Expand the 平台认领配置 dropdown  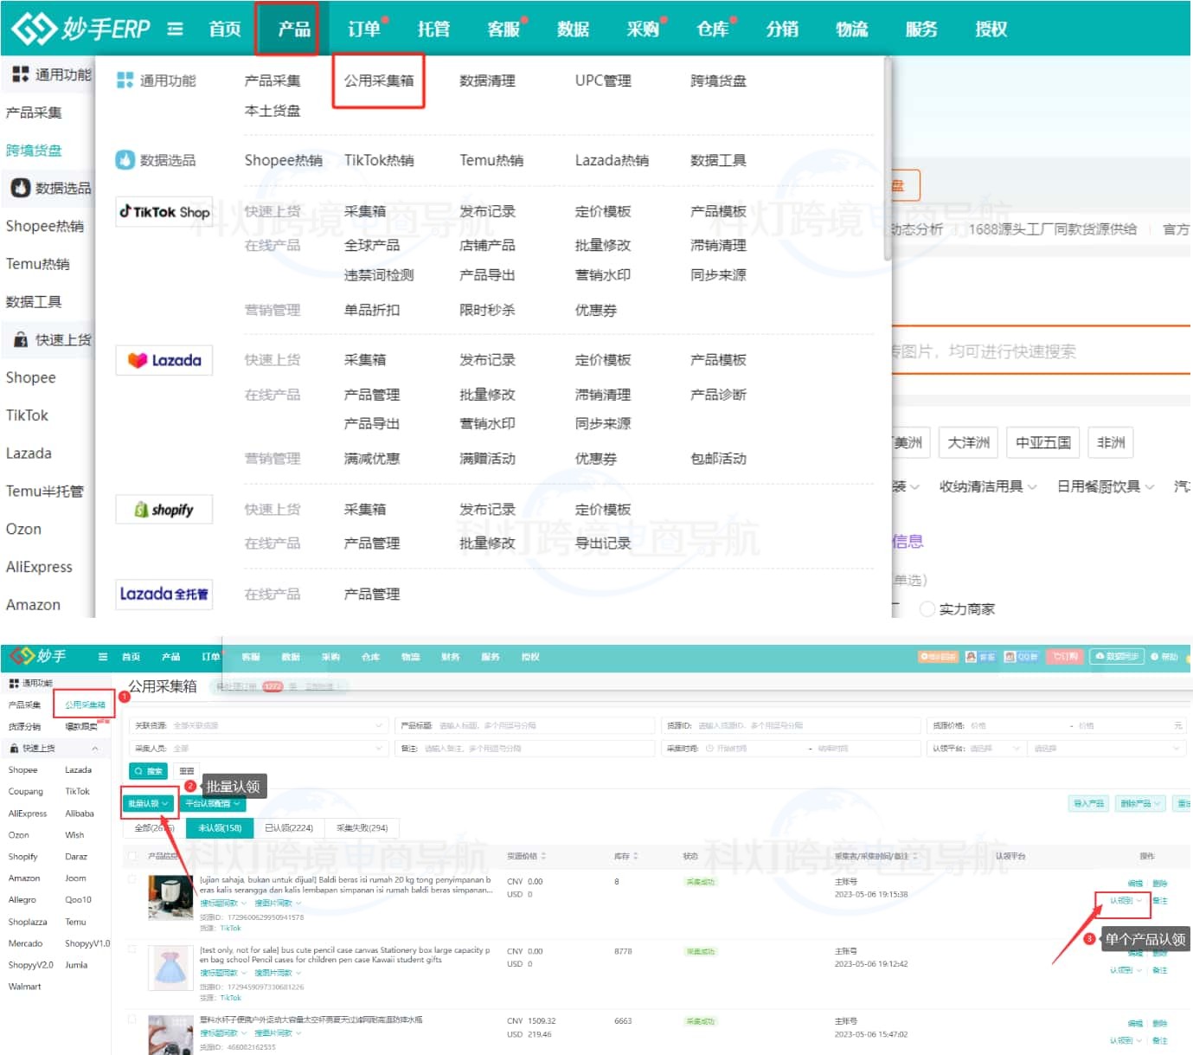click(212, 804)
